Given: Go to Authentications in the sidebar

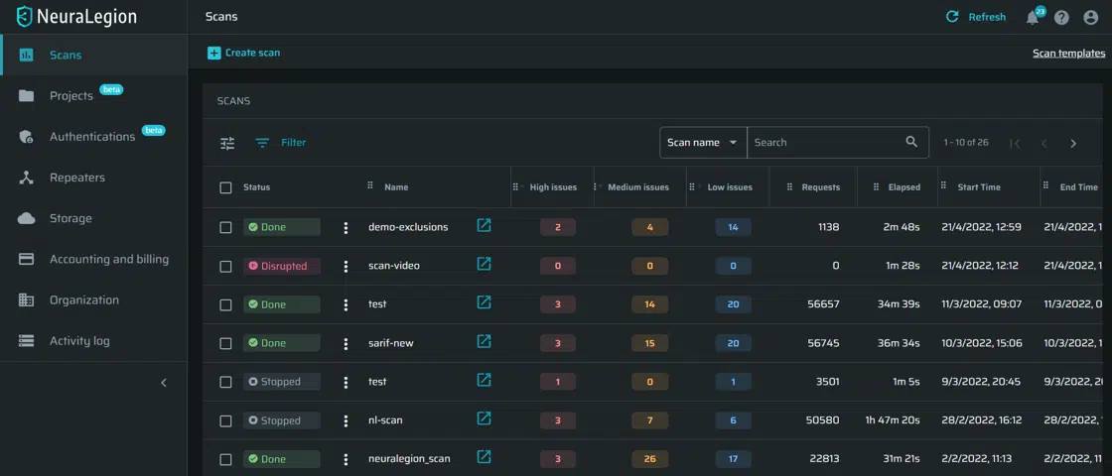Looking at the screenshot, I should [93, 137].
